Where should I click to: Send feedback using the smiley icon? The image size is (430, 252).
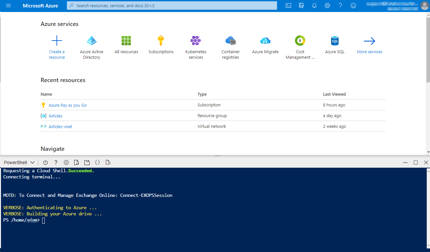(x=353, y=6)
